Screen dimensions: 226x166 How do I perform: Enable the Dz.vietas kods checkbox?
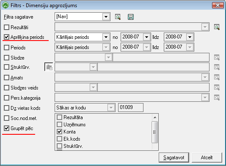6,108
